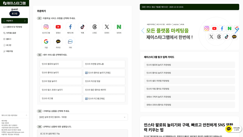Open 회원가입 sidebar item
The image size is (243, 137).
point(15,51)
